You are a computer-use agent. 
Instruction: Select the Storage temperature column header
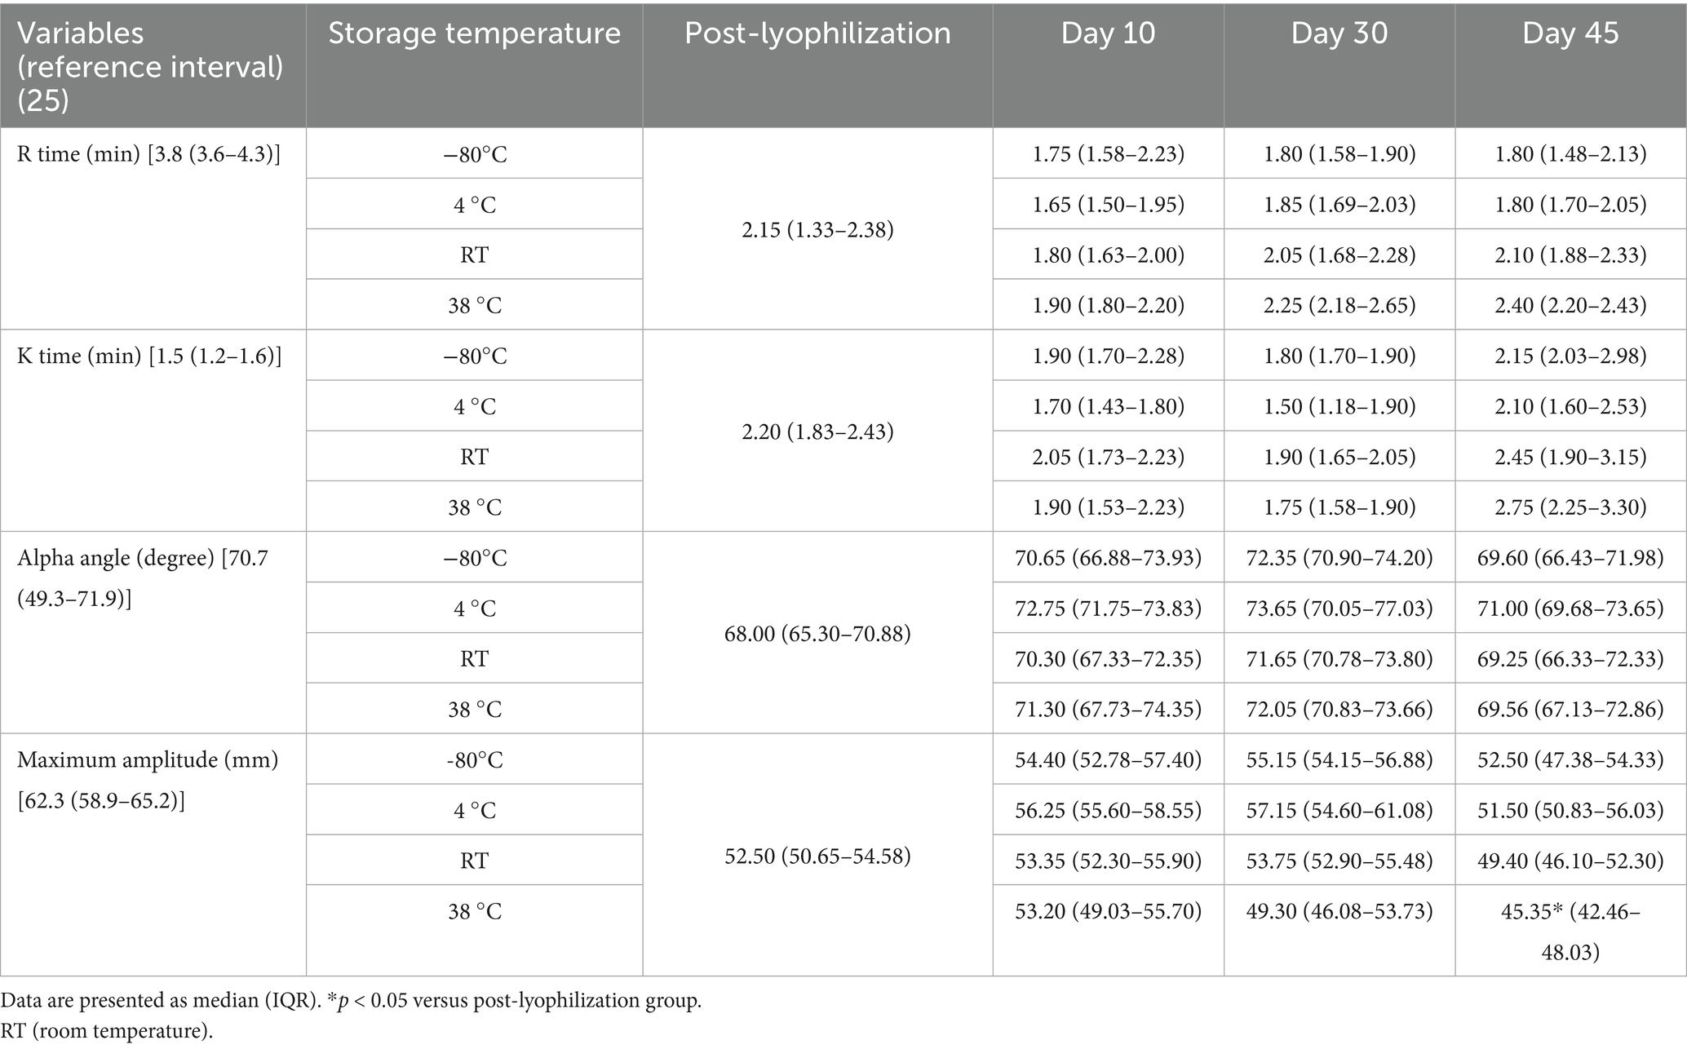click(474, 66)
